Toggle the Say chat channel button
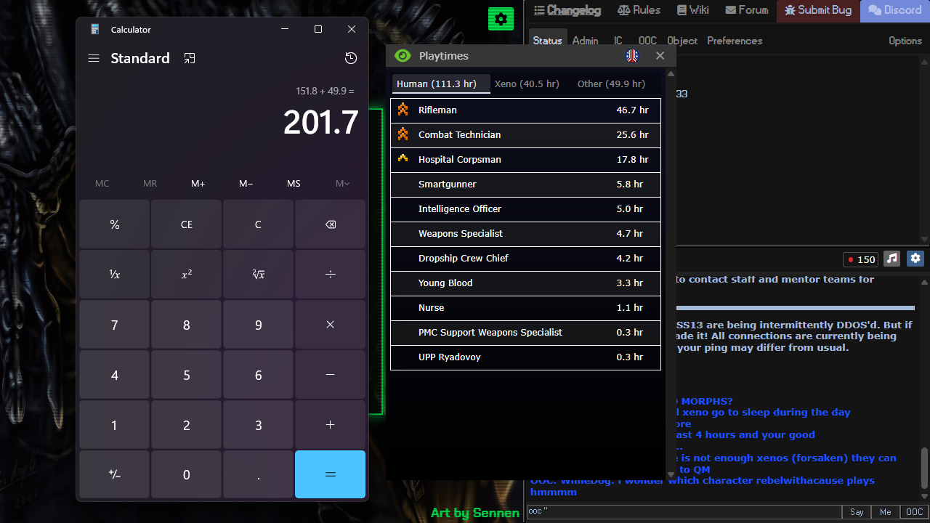The width and height of the screenshot is (930, 523). click(x=857, y=512)
